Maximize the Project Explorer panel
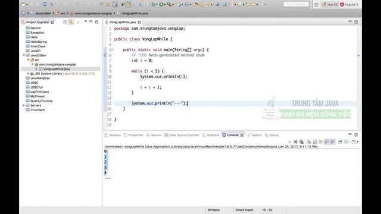381x214 pixels. (96, 22)
